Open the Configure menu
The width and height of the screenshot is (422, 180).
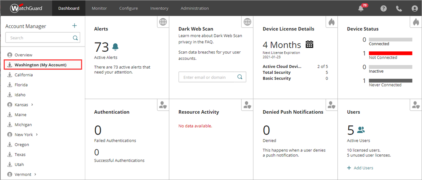point(129,8)
